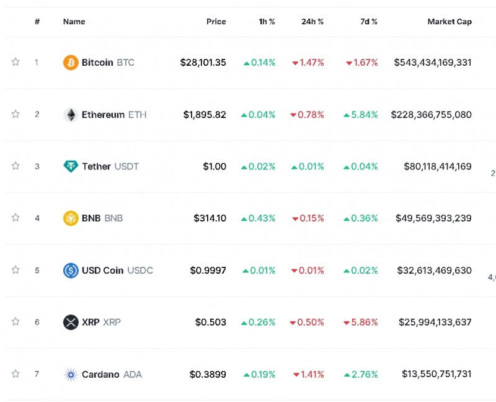Click the Bitcoin coin logo

(x=71, y=63)
